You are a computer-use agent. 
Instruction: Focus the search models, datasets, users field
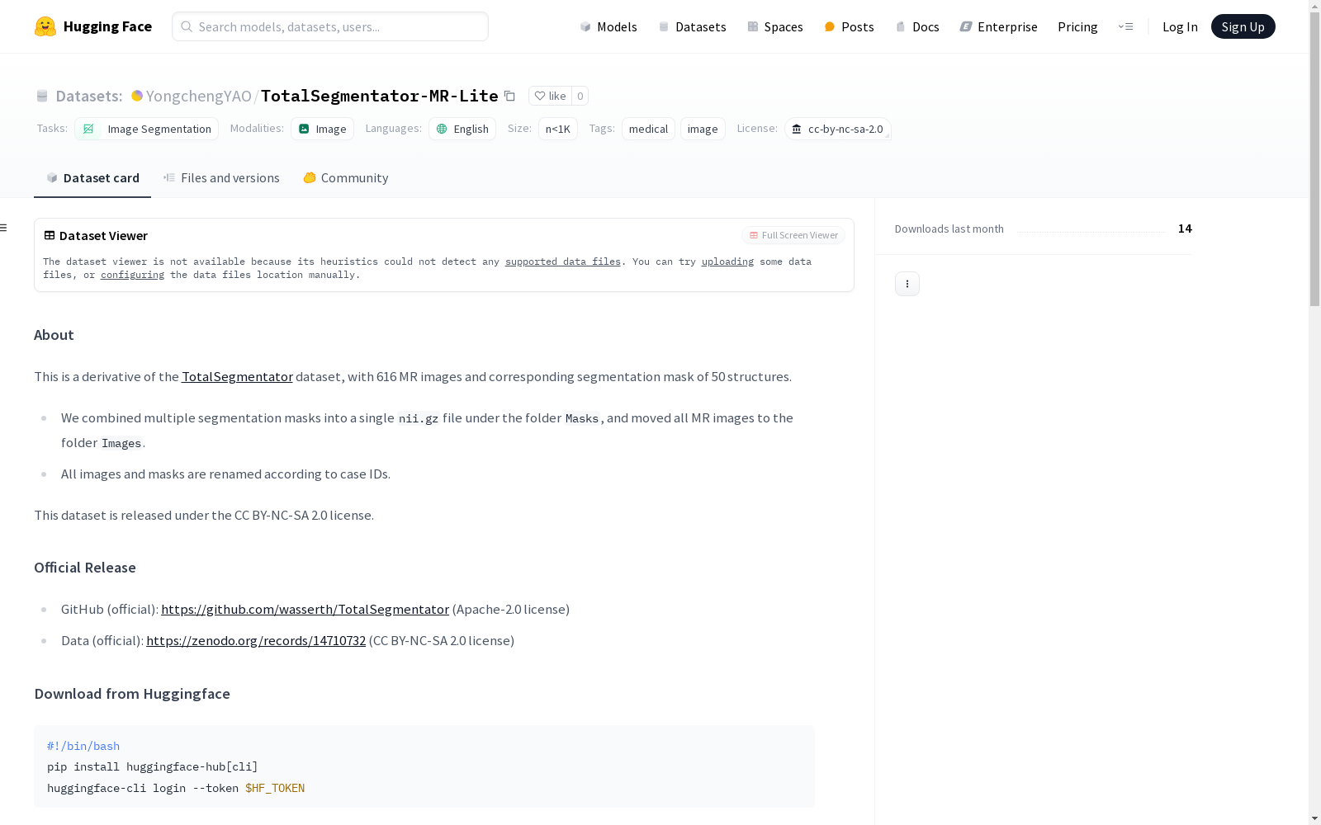pos(330,26)
